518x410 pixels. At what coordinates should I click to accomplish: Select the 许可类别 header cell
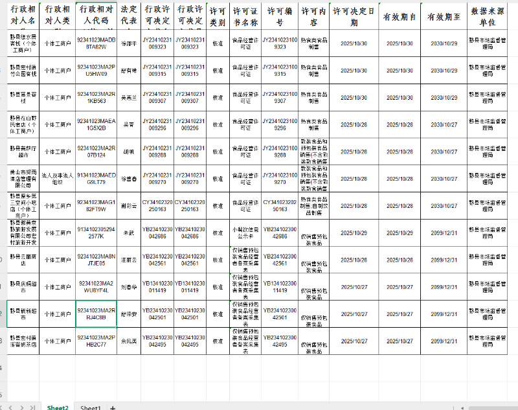click(x=218, y=17)
